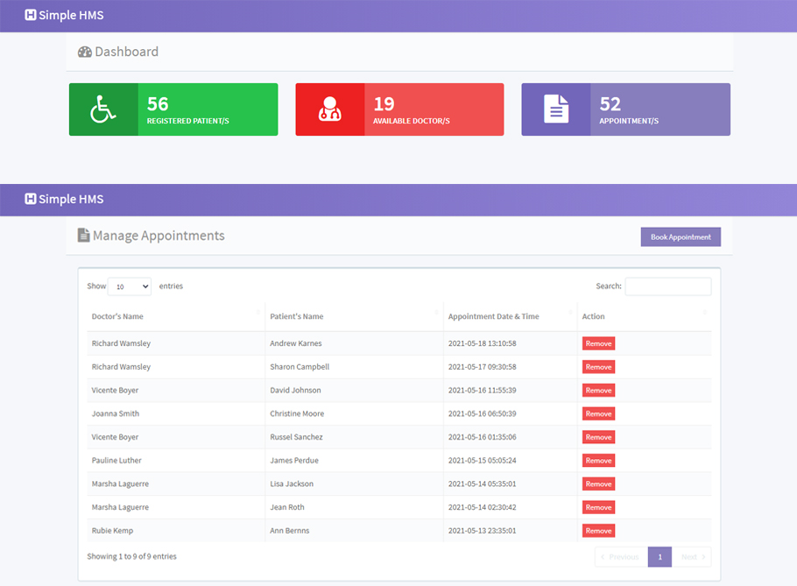Click patient name Russel Sanchez
The image size is (797, 586).
click(296, 437)
